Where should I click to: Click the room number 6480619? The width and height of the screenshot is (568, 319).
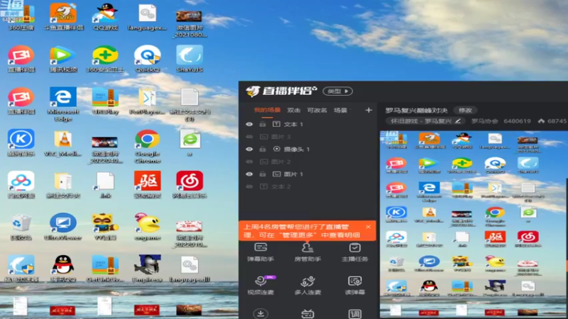coord(517,121)
